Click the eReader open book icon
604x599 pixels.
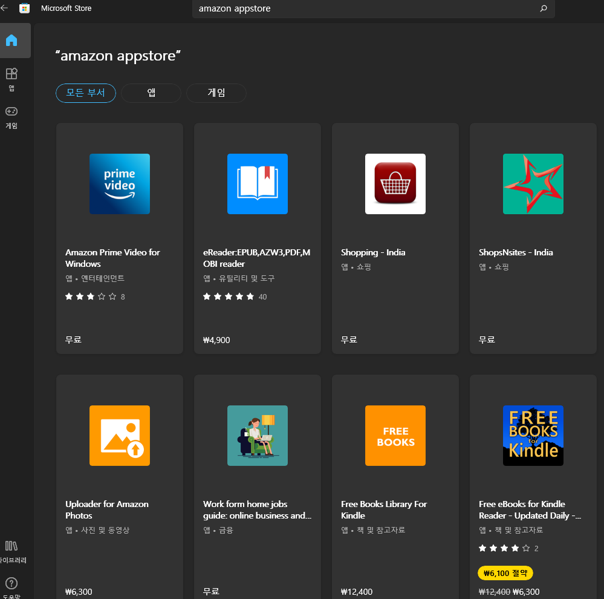(258, 184)
